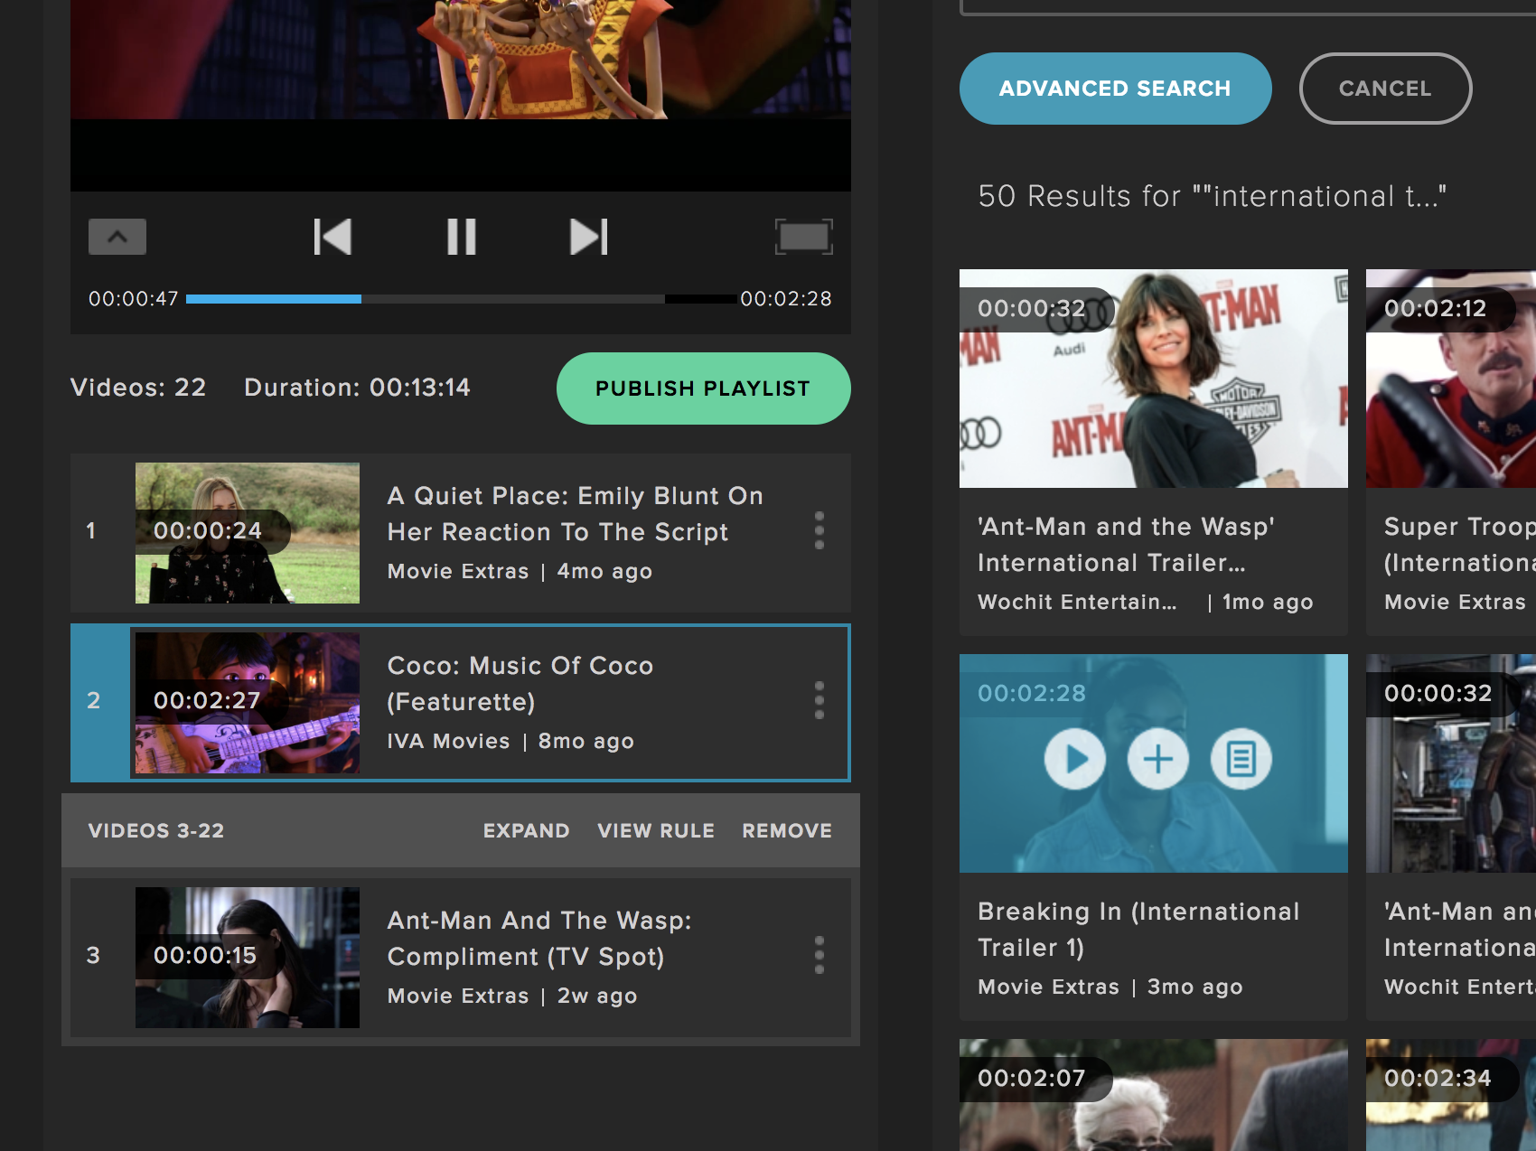1536x1151 pixels.
Task: Select A Quiet Place Emily Blunt thumbnail
Action: (x=248, y=533)
